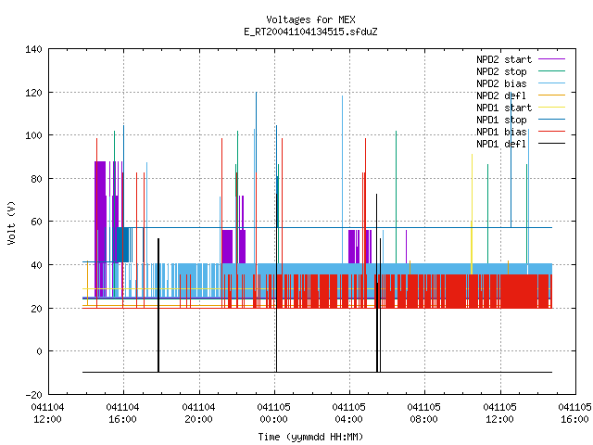Click the light blue NPD2 bias legend line
Screen dimensions: 593x445
552,83
